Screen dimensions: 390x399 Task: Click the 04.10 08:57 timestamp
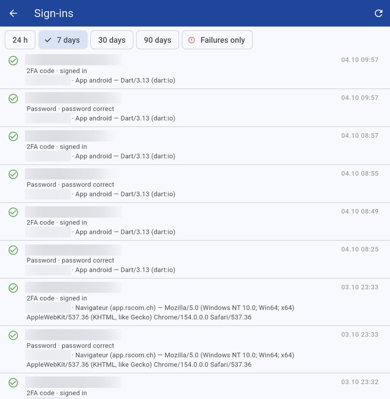click(360, 135)
